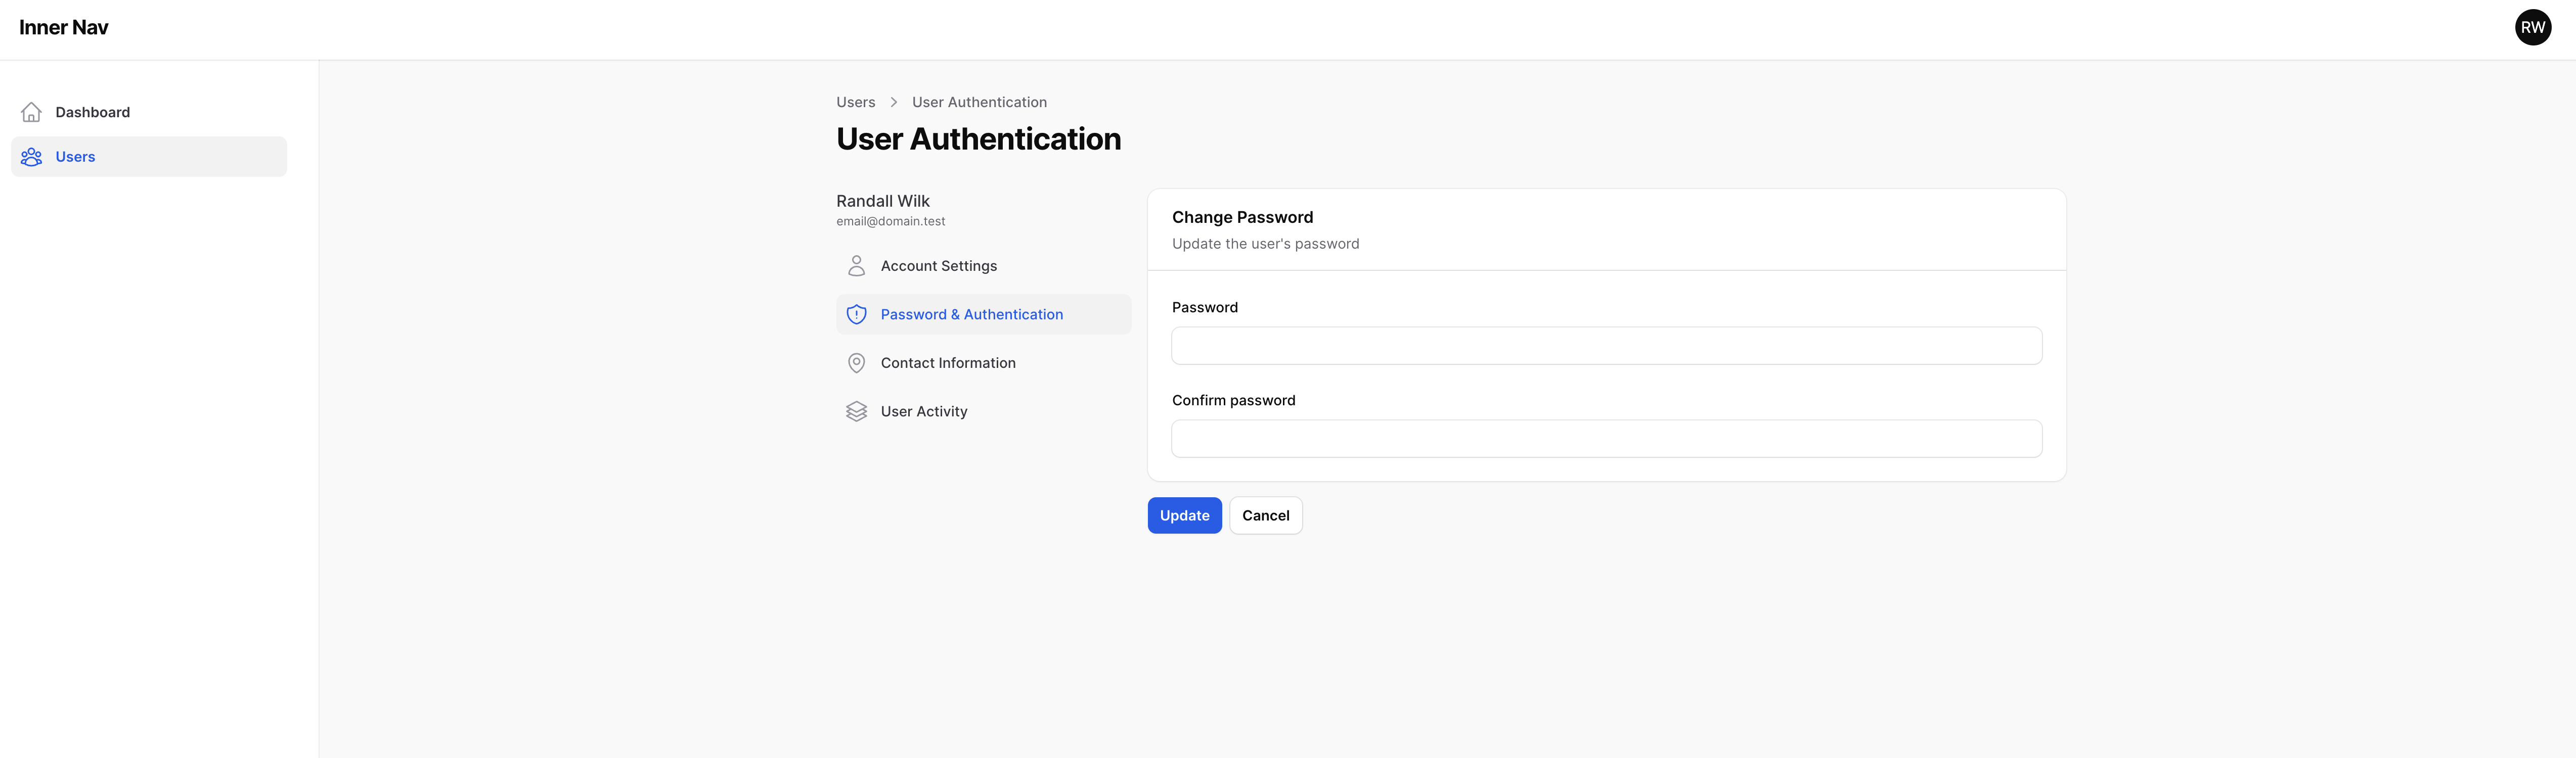Open the RW avatar menu
Screen dimensions: 2576x758
point(2532,27)
